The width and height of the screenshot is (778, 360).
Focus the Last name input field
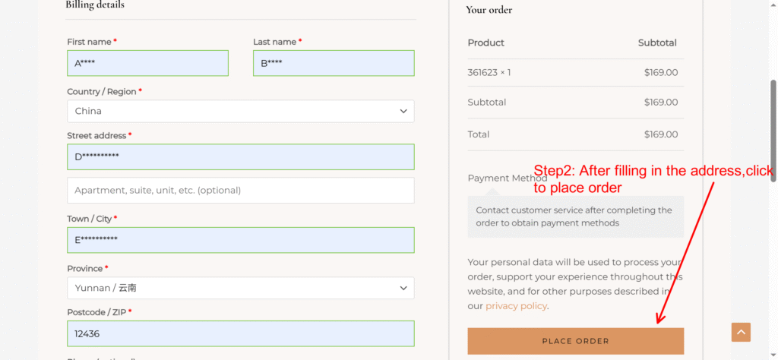pos(334,63)
